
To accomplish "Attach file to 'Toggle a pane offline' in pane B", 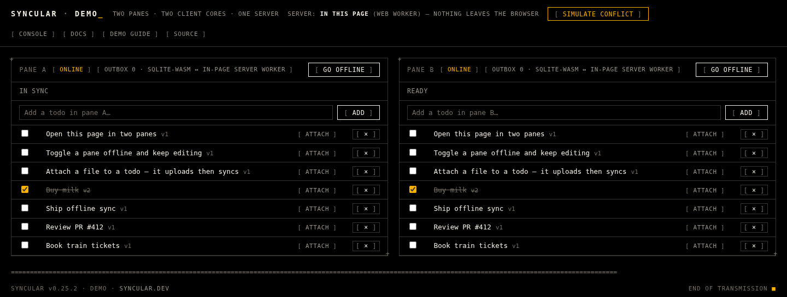I will tap(705, 153).
